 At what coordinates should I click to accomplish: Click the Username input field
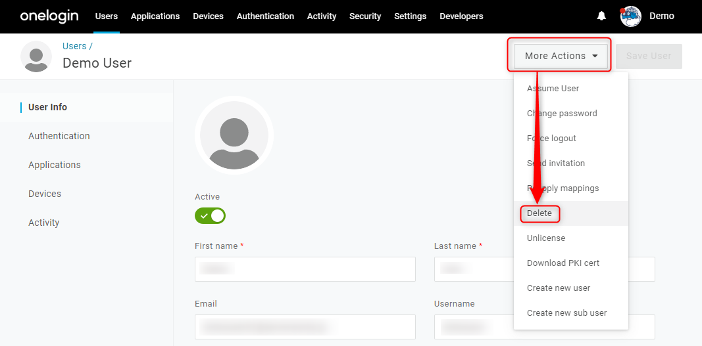pyautogui.click(x=544, y=327)
